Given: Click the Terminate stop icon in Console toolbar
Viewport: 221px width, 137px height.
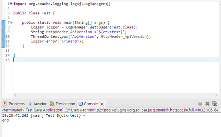Looking at the screenshot, I should coord(200,104).
